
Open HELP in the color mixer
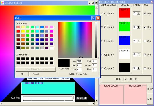pyautogui.click(x=150, y=89)
